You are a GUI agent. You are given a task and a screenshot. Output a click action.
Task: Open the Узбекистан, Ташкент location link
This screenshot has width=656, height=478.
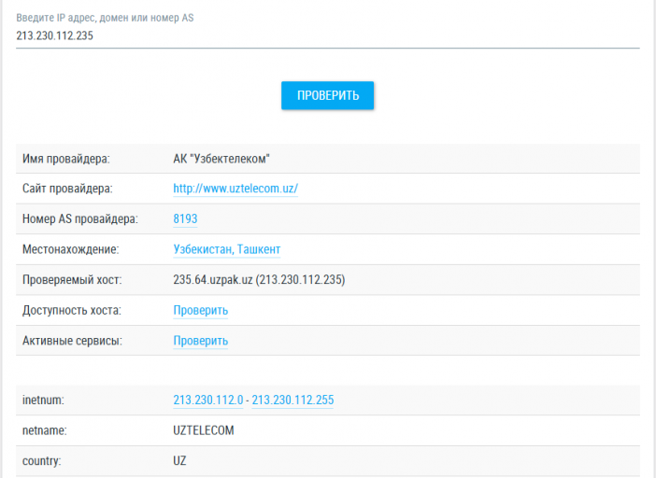pos(227,249)
